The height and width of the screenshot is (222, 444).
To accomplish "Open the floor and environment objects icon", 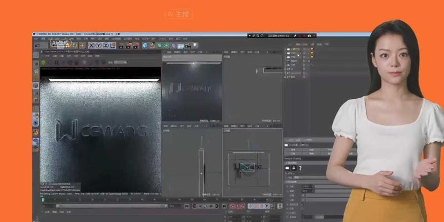I will (x=181, y=46).
